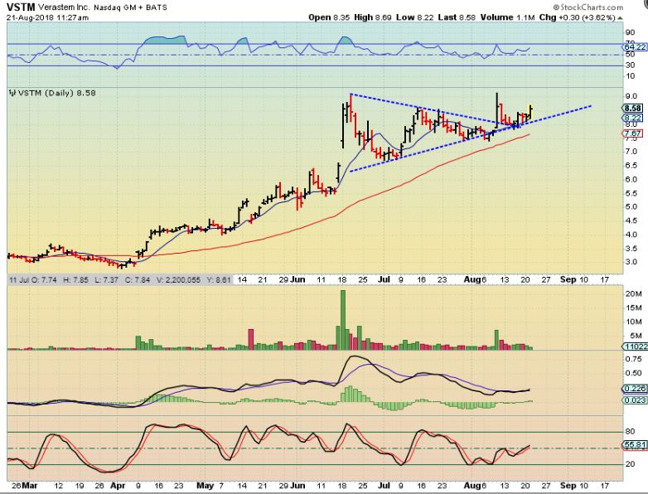Click the 9.0 price axis label
Screen dimensions: 648x494
click(x=631, y=96)
